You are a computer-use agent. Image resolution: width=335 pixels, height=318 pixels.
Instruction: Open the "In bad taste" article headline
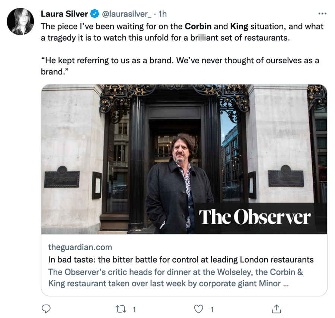point(181,260)
